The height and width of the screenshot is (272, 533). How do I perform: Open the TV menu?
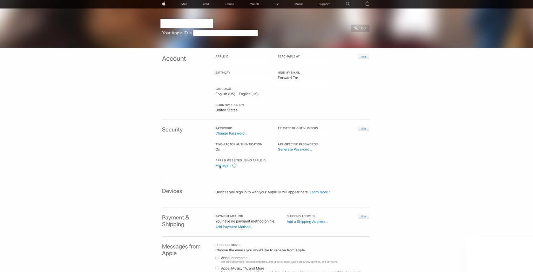pos(277,4)
